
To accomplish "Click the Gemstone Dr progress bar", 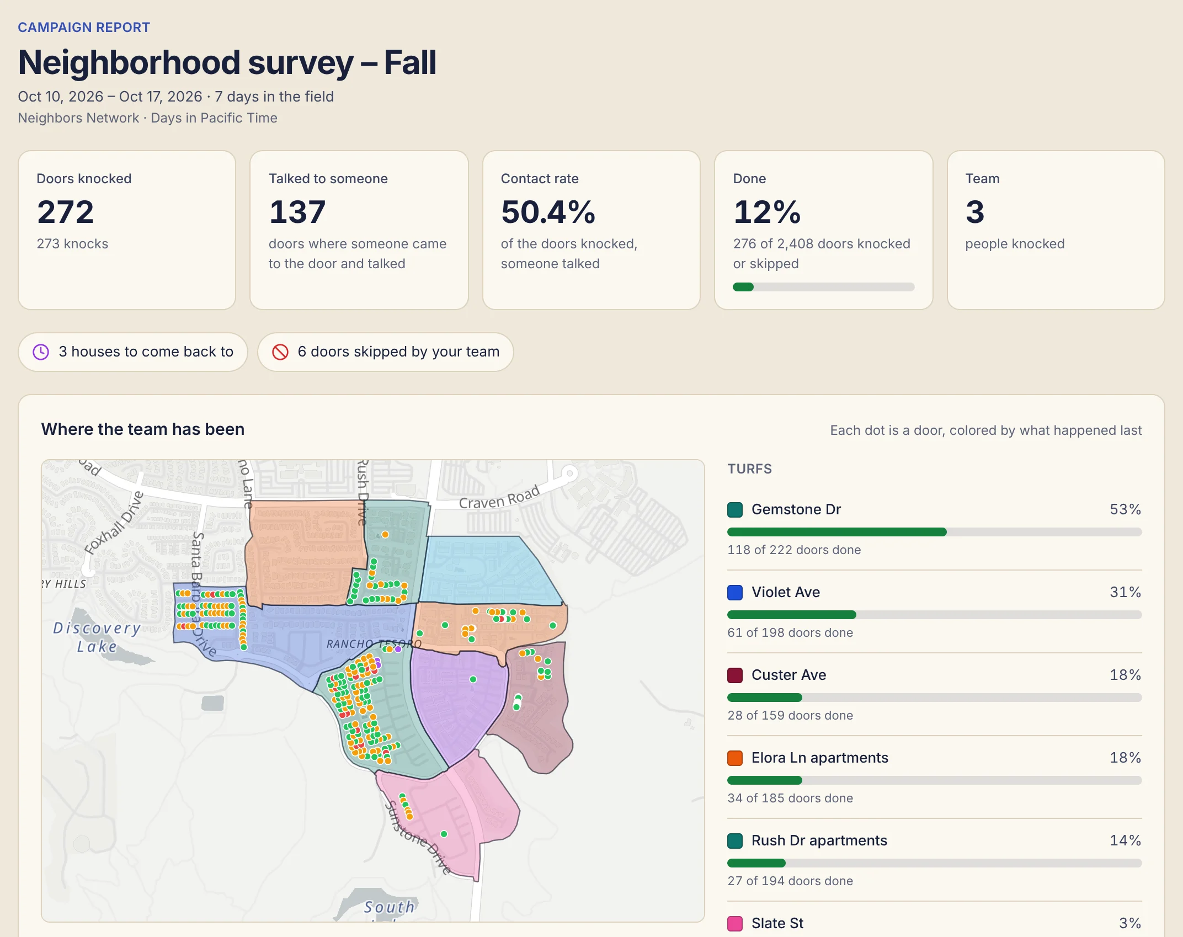I will coord(934,532).
